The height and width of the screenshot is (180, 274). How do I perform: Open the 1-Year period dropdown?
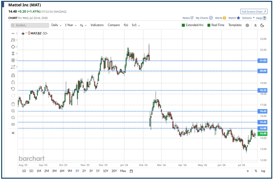pos(71,25)
